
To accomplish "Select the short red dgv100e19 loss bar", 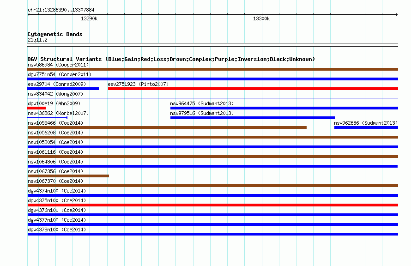I will 36,108.
